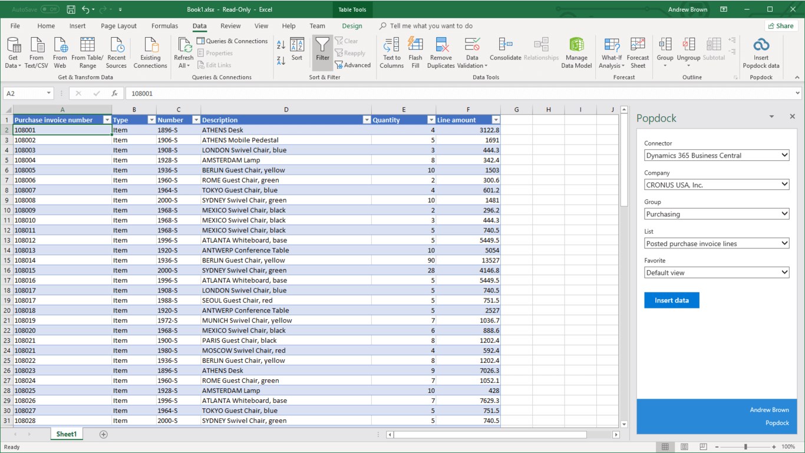Screen dimensions: 805x453
Task: Sort Z to A descending
Action: 281,60
